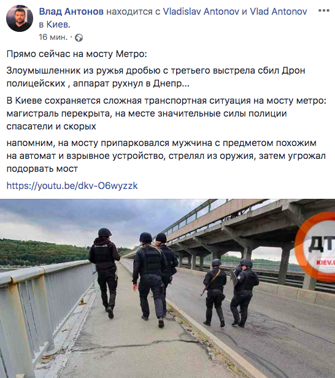Click the leftmost helmeted officer in the photo
The width and height of the screenshot is (335, 378).
(104, 272)
